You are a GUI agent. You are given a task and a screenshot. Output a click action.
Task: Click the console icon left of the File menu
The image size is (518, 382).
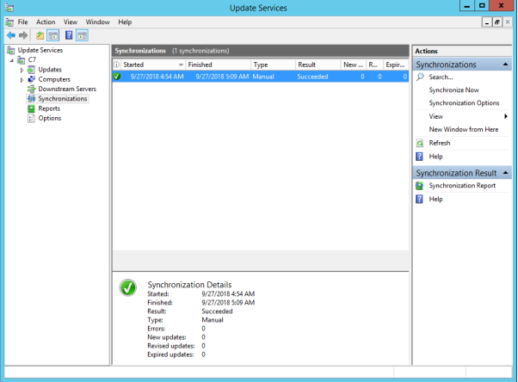click(9, 22)
